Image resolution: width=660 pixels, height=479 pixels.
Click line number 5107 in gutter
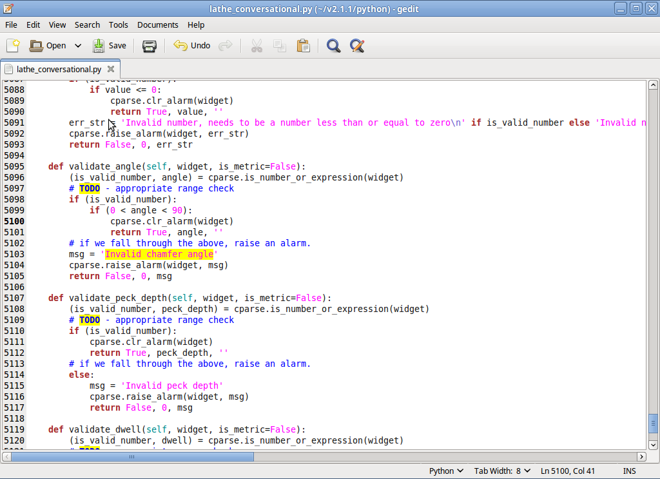(14, 298)
